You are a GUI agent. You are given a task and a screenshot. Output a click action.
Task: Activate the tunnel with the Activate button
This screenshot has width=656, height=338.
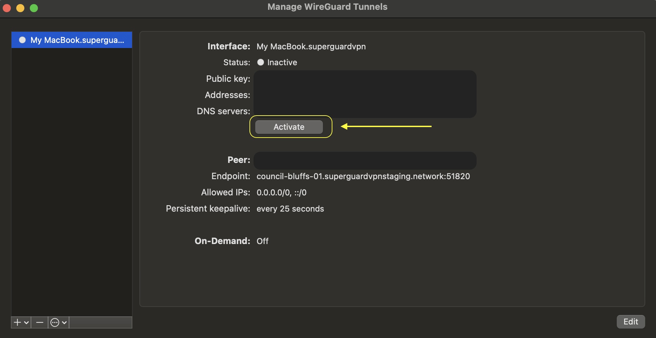tap(289, 127)
